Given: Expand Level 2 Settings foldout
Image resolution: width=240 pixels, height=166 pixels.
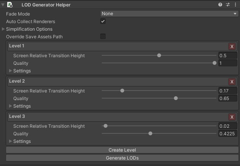Looking at the screenshot, I should click(x=11, y=106).
